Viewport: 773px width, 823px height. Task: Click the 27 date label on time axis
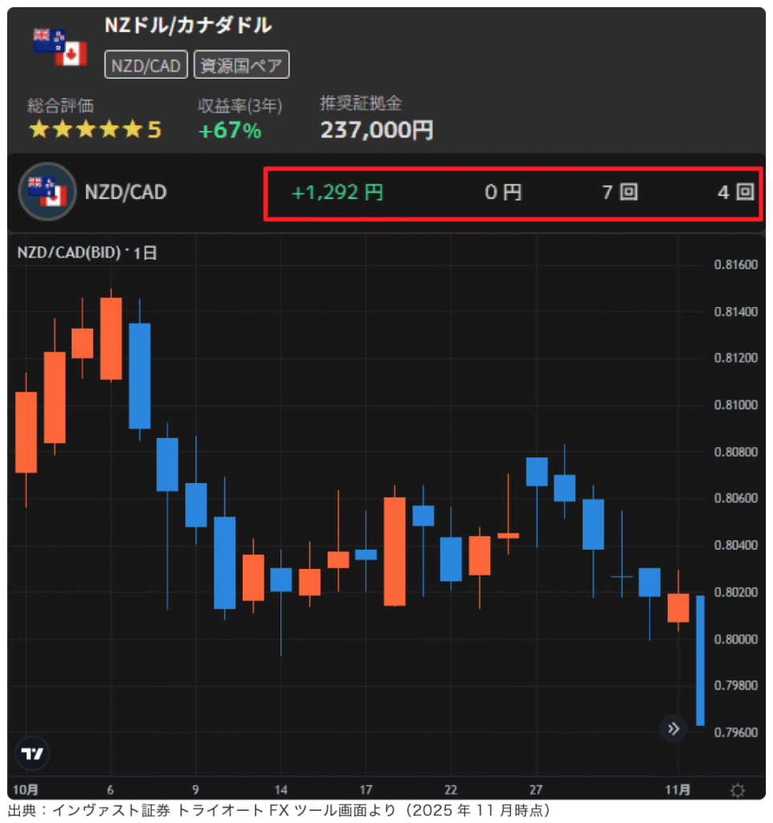[537, 789]
